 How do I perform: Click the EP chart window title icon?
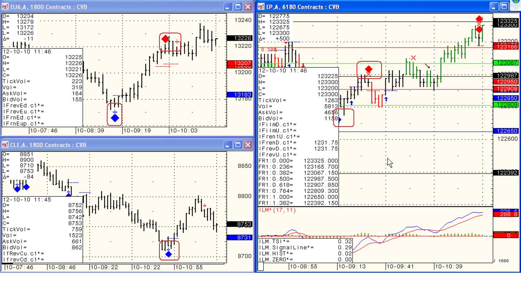pos(261,7)
